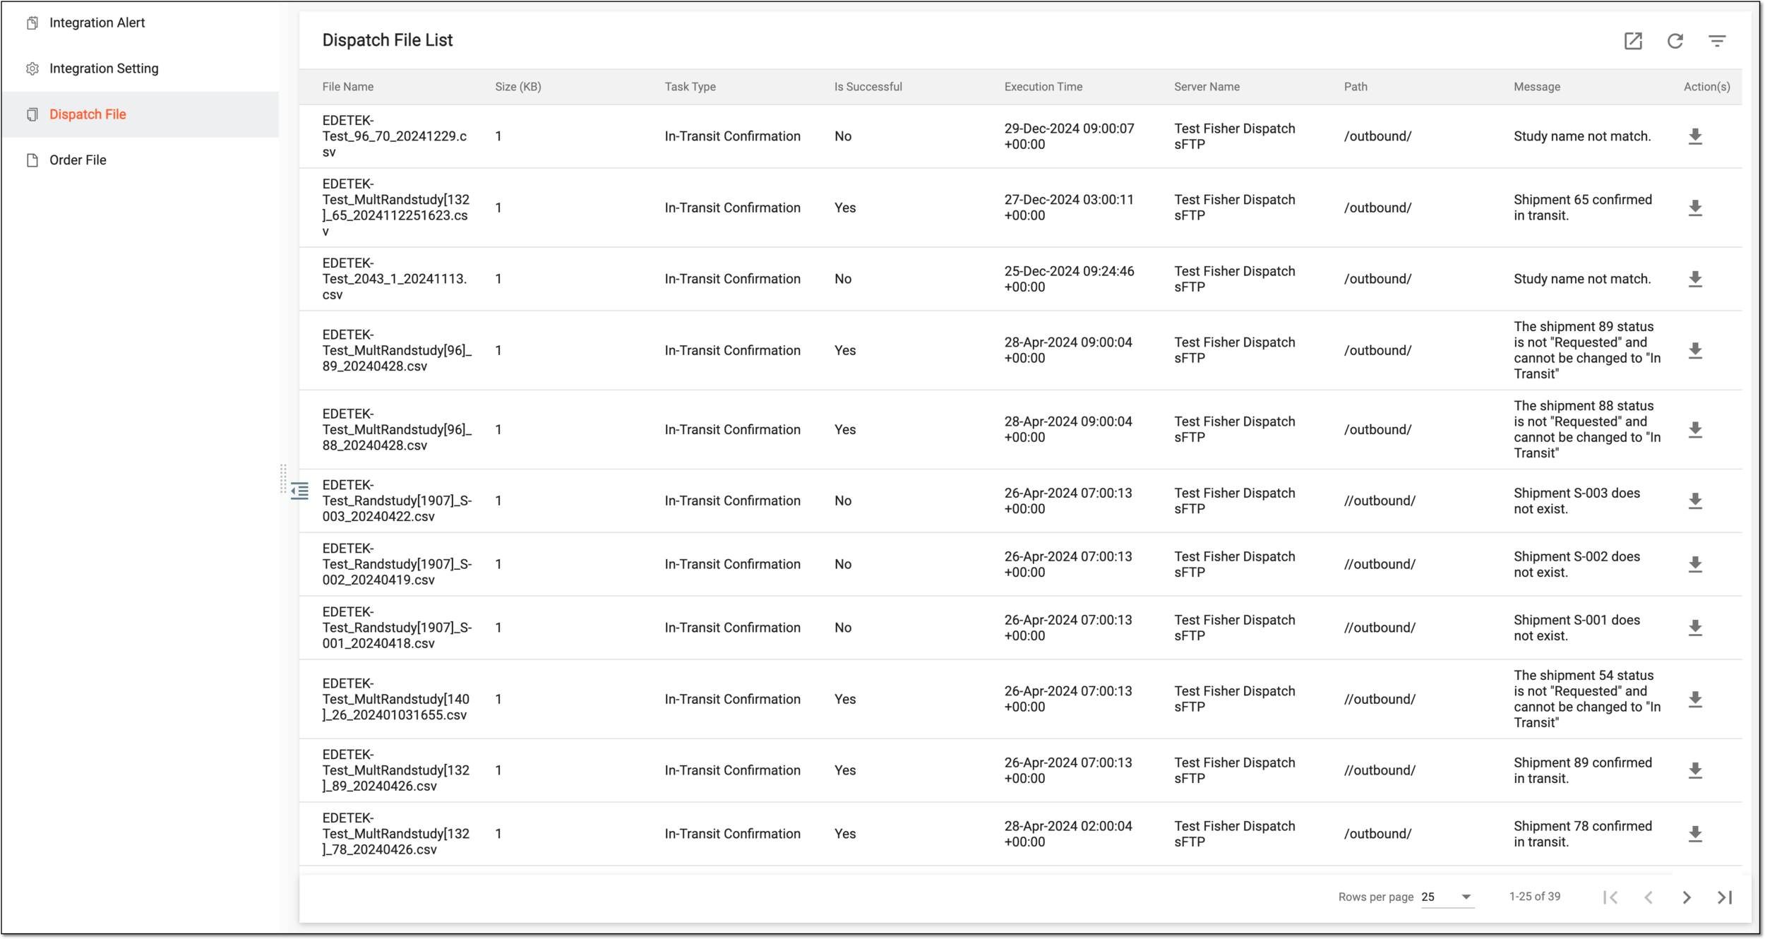Download the Test_96_70_20241229.csv file
This screenshot has height=939, width=1765.
coord(1695,136)
